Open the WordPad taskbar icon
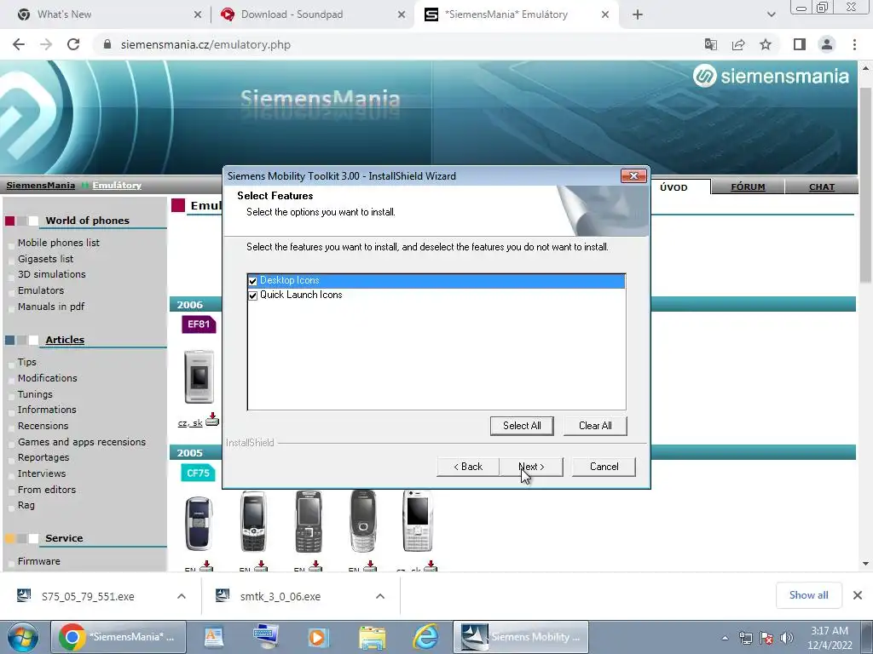Screen dimensions: 873x654 [x=214, y=637]
